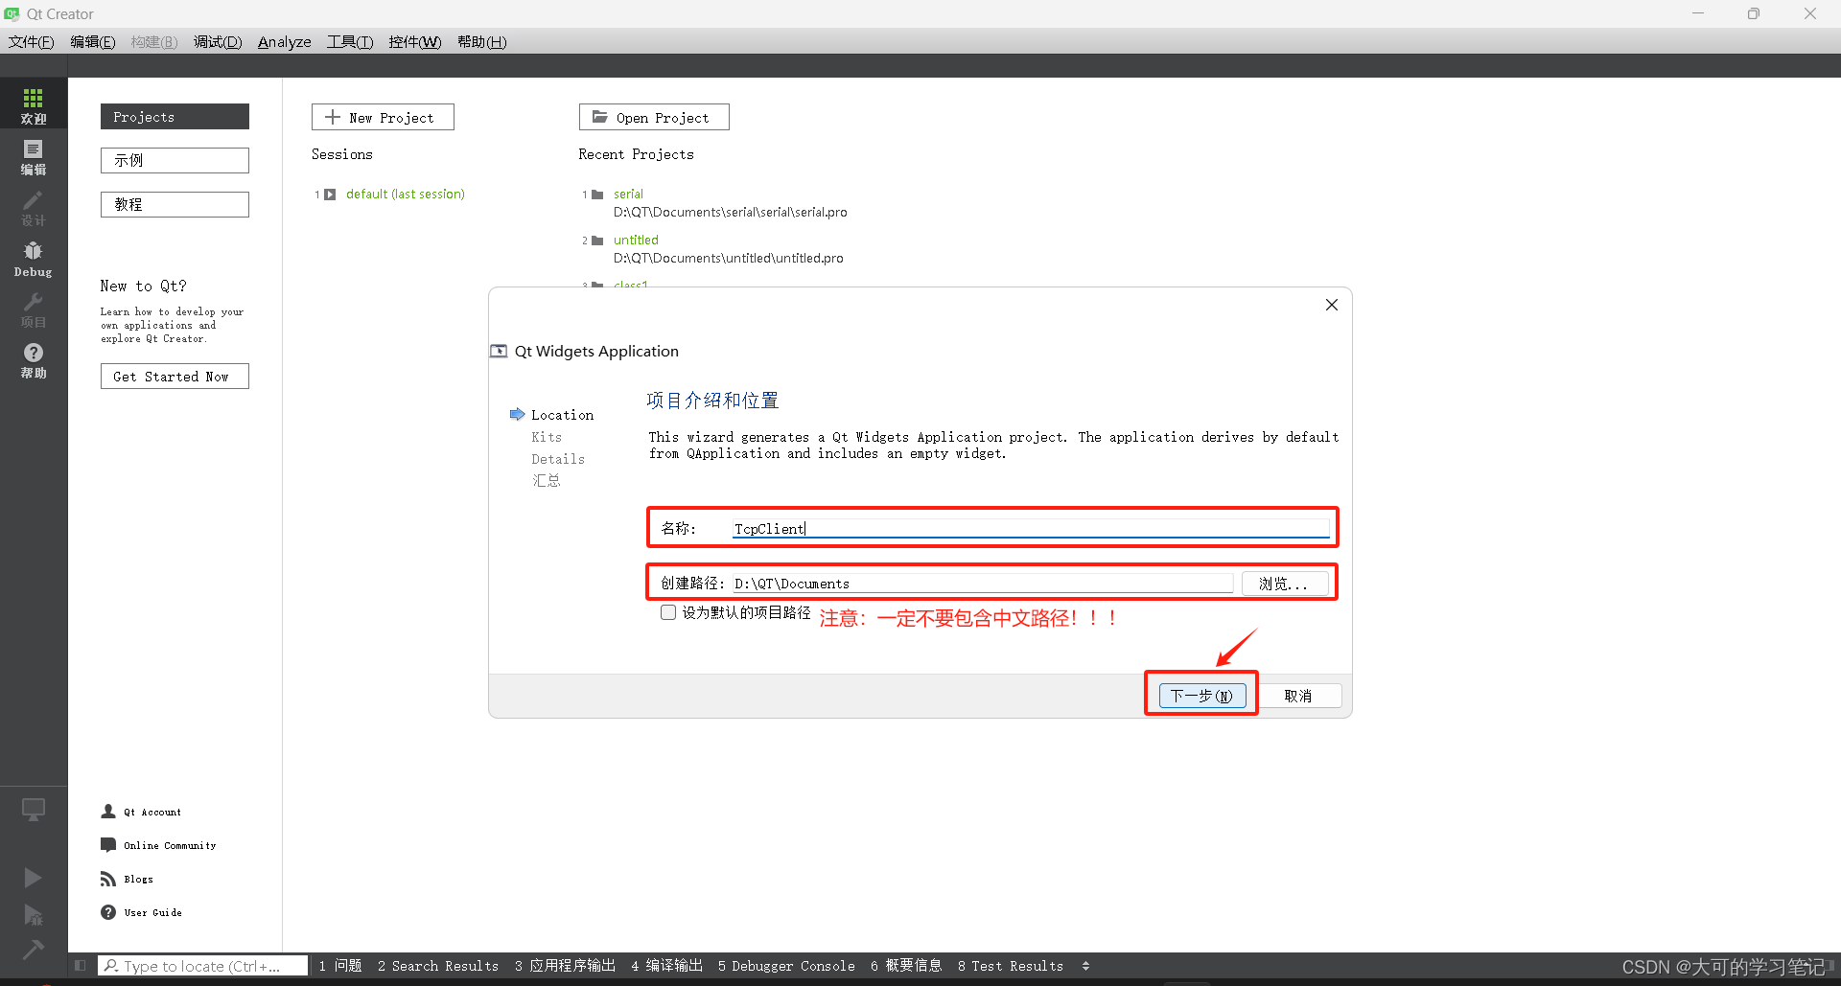The image size is (1841, 986).
Task: Expand the default (last session) session entry
Action: (330, 194)
